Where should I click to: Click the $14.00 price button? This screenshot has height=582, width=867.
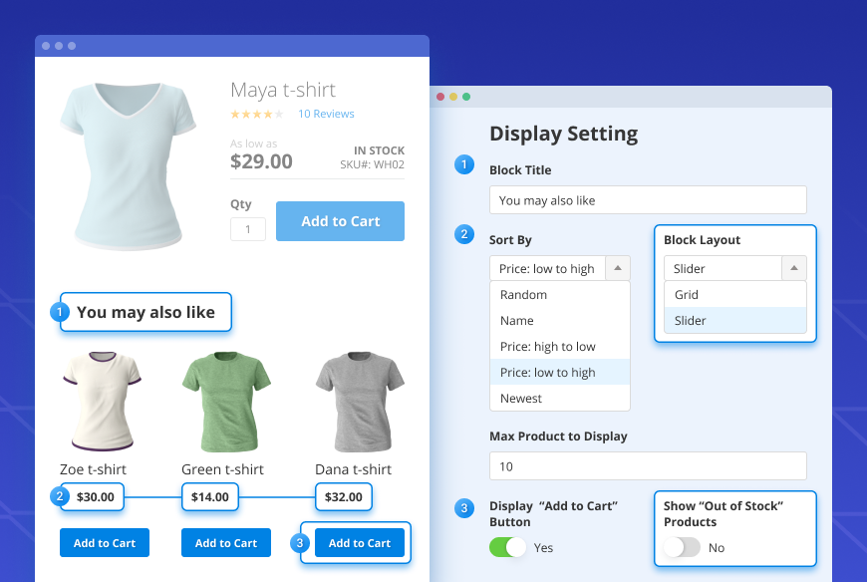click(x=209, y=496)
